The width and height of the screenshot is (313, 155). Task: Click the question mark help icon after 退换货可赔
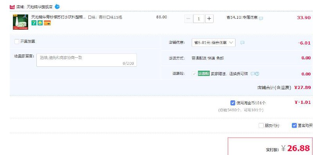(257, 74)
